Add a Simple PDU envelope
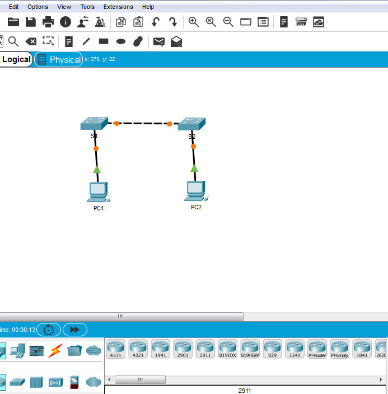 (x=159, y=42)
